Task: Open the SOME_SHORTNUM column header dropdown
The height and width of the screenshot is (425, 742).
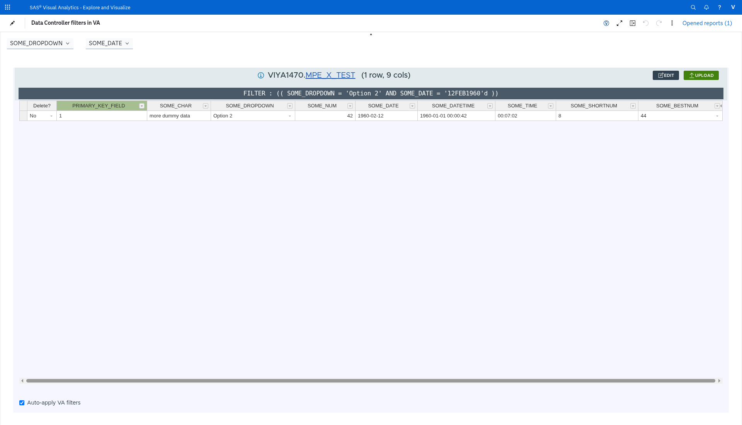Action: click(633, 106)
